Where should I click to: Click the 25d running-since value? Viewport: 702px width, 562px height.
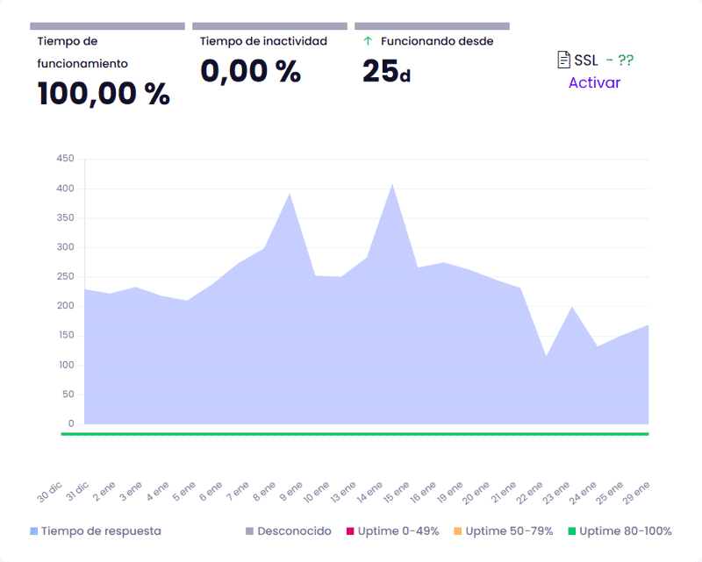click(x=386, y=71)
